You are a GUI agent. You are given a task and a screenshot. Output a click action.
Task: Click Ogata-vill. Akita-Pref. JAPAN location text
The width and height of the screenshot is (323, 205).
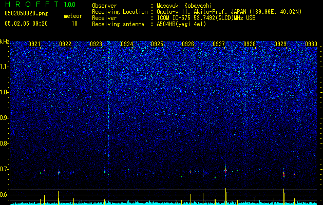point(229,12)
